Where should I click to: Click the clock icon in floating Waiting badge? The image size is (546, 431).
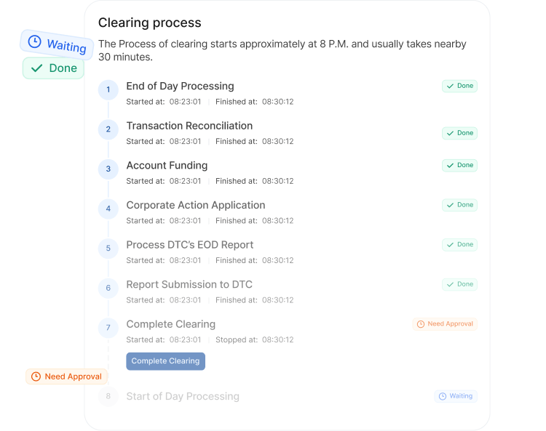pos(34,41)
